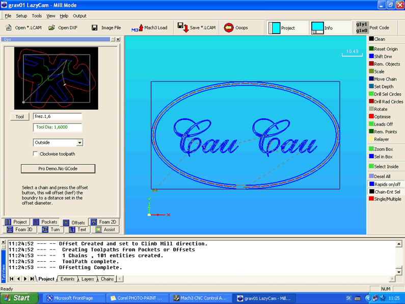Image resolution: width=405 pixels, height=304 pixels.
Task: Open a DXF file from toolbar
Action: pyautogui.click(x=63, y=28)
